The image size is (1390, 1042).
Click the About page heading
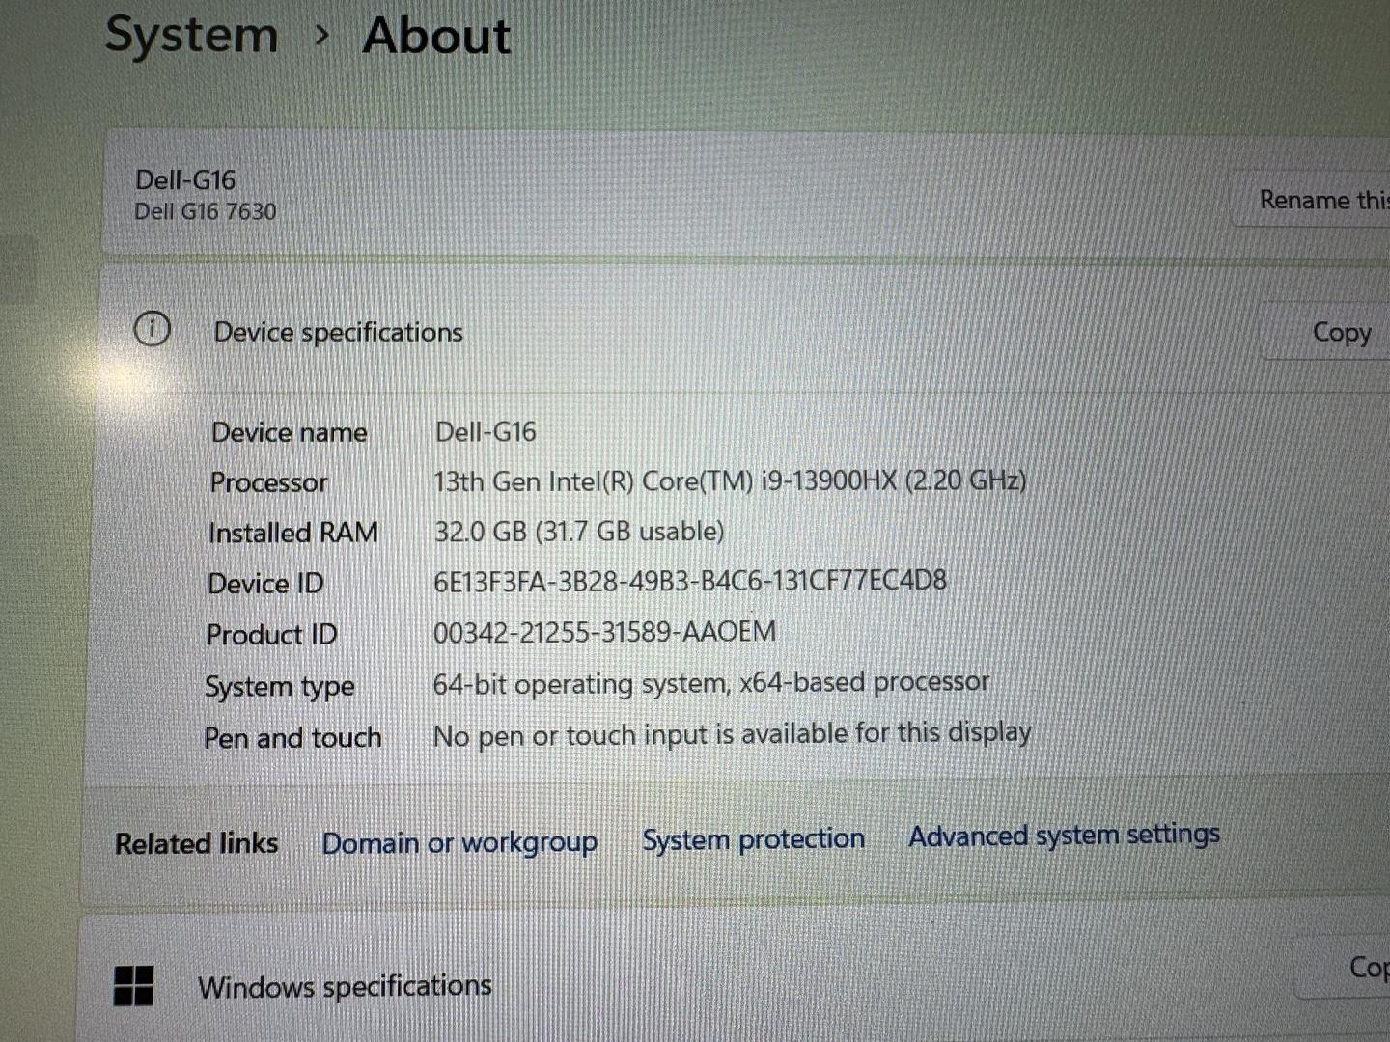click(x=436, y=37)
